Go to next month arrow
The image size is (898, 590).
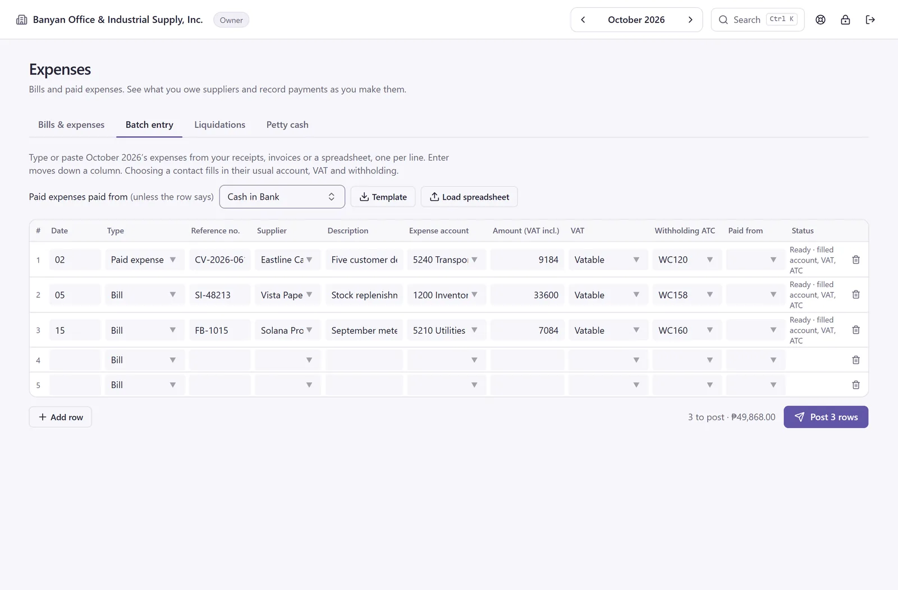click(690, 20)
